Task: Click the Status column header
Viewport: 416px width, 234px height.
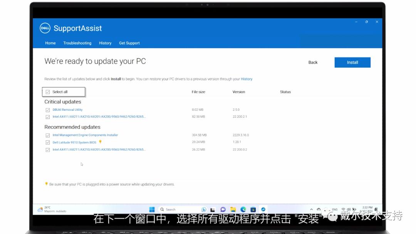Action: (285, 92)
